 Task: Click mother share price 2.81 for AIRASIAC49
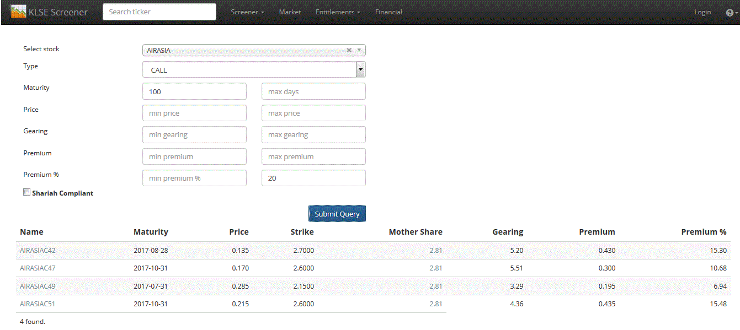(435, 286)
